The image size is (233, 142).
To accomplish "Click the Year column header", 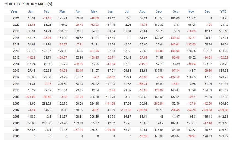I will tap(14, 11).
